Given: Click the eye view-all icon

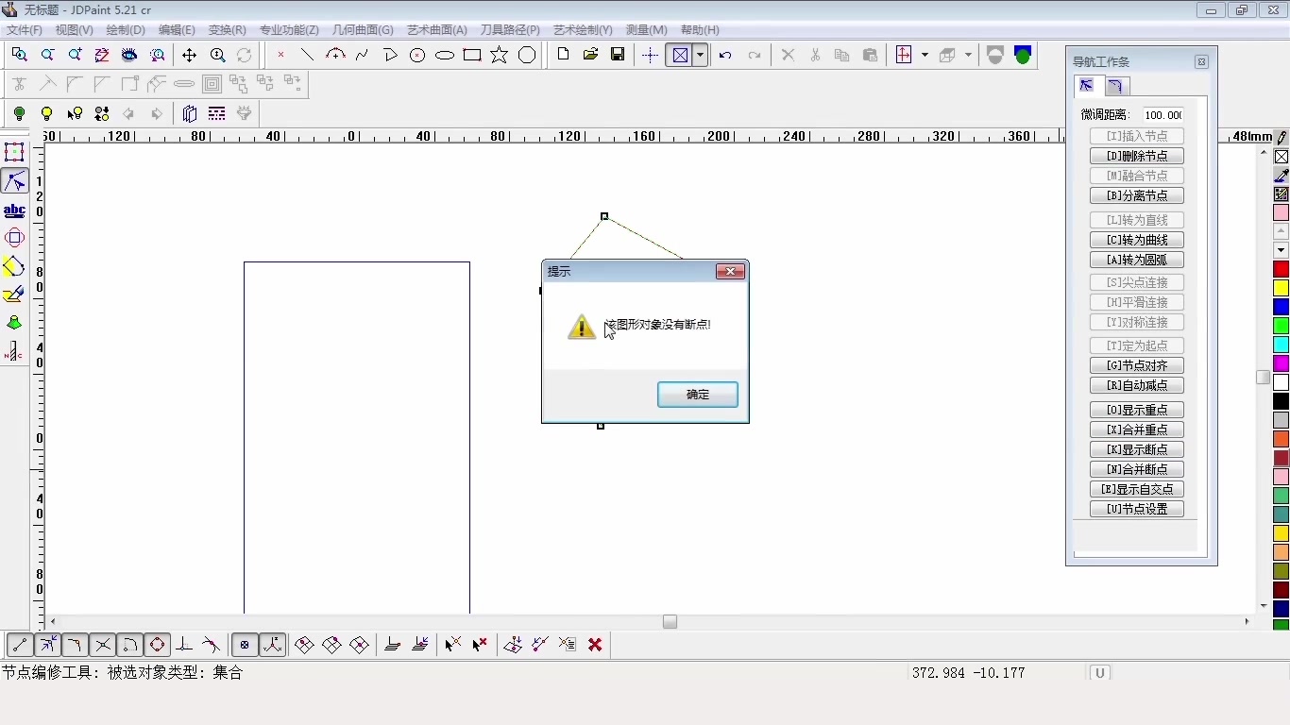Looking at the screenshot, I should pos(129,55).
